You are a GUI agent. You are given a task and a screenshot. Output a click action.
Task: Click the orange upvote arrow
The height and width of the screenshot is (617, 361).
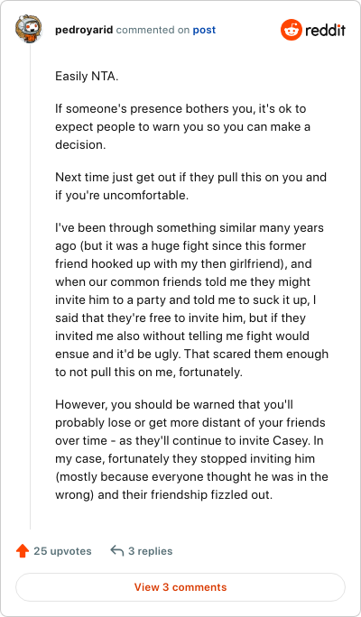click(23, 551)
